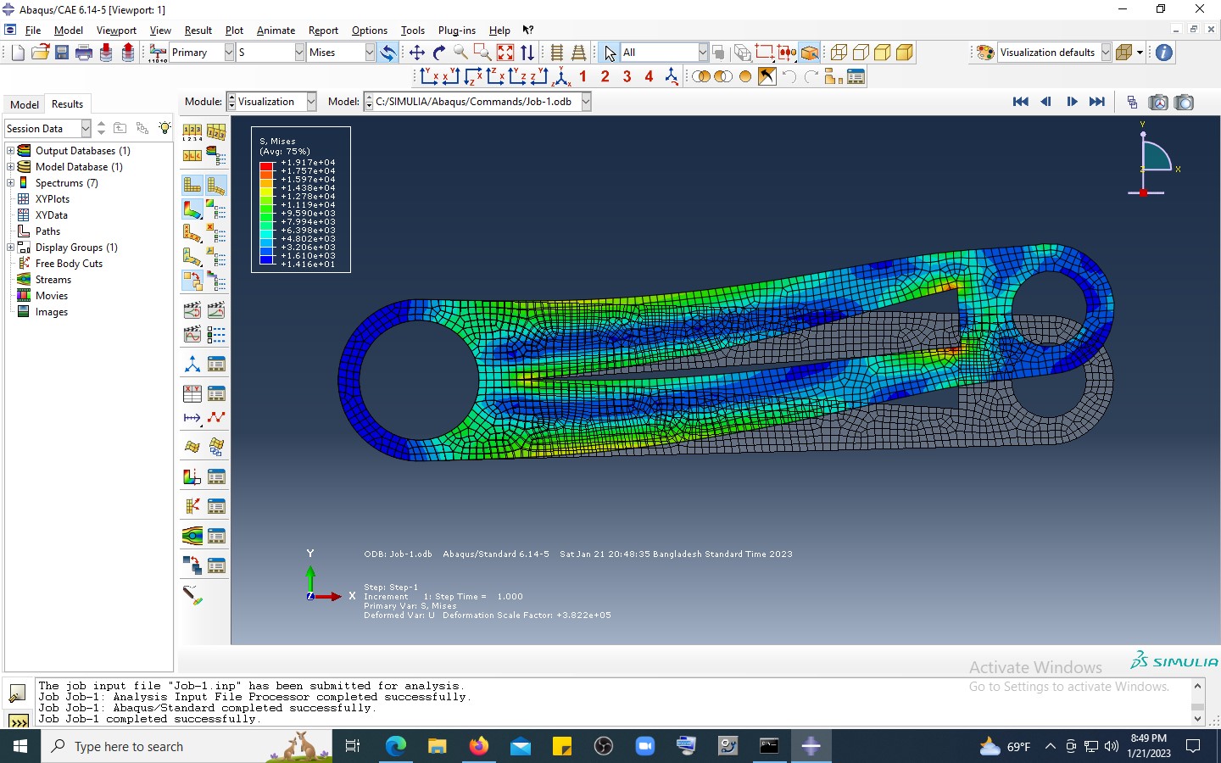1221x763 pixels.
Task: Jump to first frame
Action: point(1021,102)
